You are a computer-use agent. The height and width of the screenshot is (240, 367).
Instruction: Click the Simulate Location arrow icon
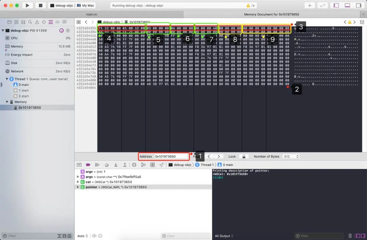(x=161, y=165)
